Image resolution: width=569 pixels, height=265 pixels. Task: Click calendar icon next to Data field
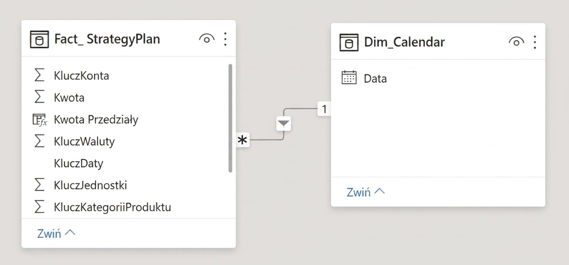click(x=349, y=78)
